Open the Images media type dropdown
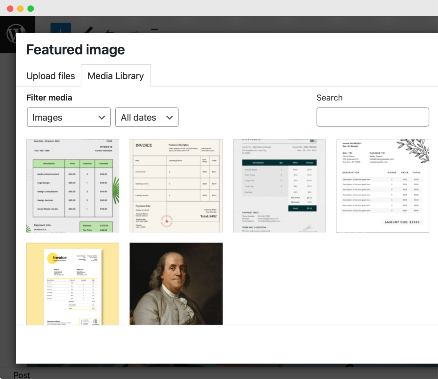Image resolution: width=438 pixels, height=379 pixels. [69, 117]
